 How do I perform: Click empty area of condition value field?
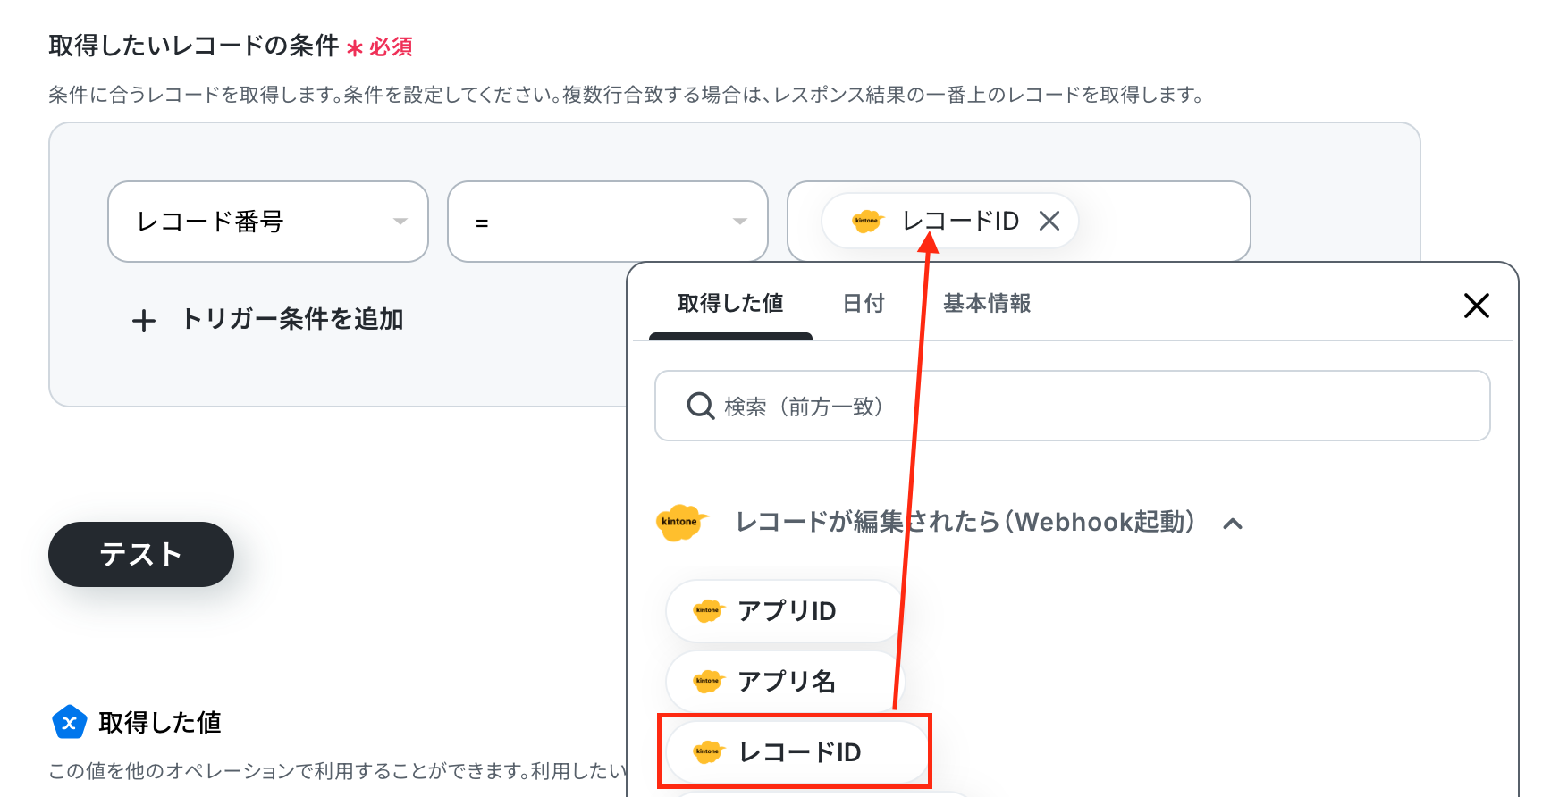1162,222
